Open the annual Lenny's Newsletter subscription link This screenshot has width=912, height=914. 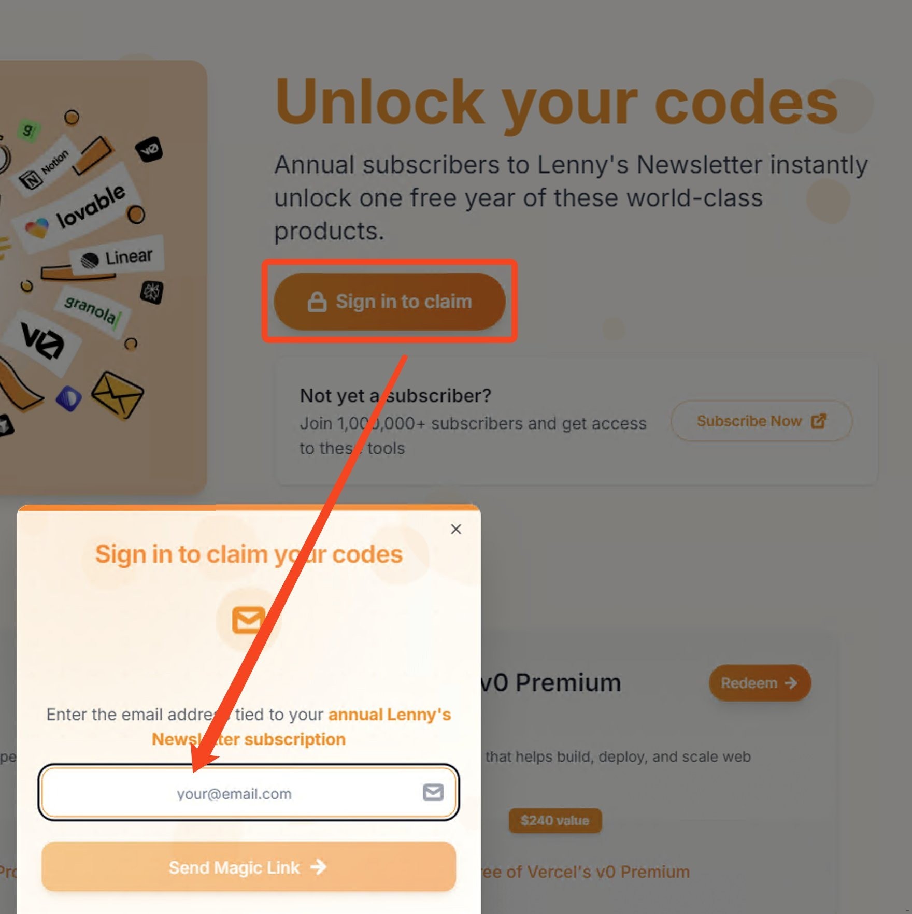[389, 715]
